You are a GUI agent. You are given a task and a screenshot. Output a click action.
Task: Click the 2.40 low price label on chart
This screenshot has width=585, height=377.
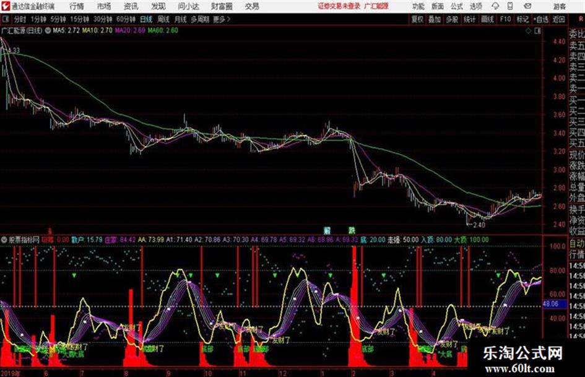point(479,225)
